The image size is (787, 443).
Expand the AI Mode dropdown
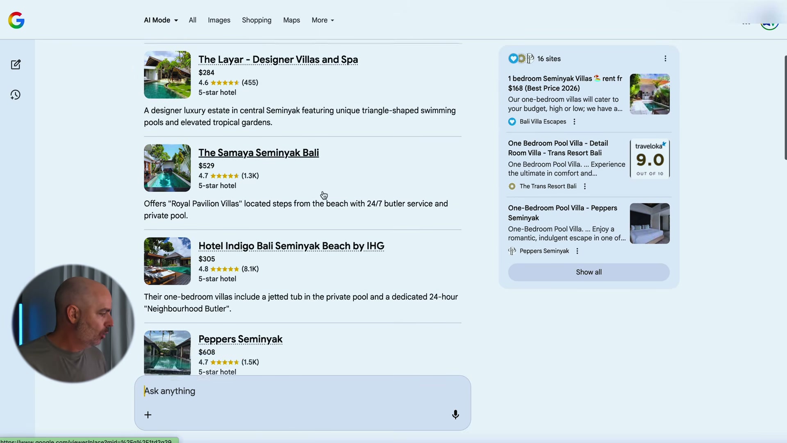click(x=161, y=20)
